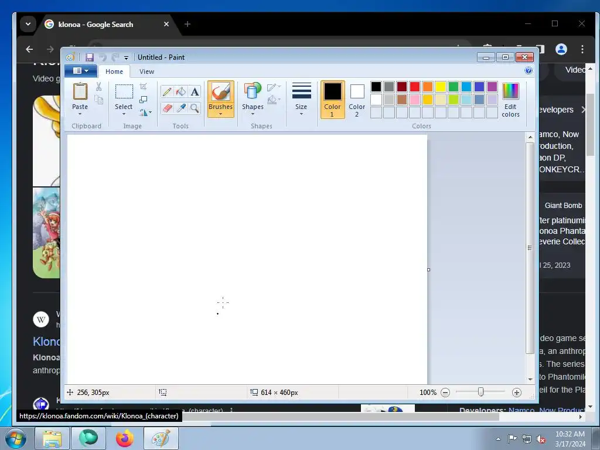The image size is (600, 450).
Task: Open Windows Explorer from taskbar
Action: pyautogui.click(x=52, y=438)
